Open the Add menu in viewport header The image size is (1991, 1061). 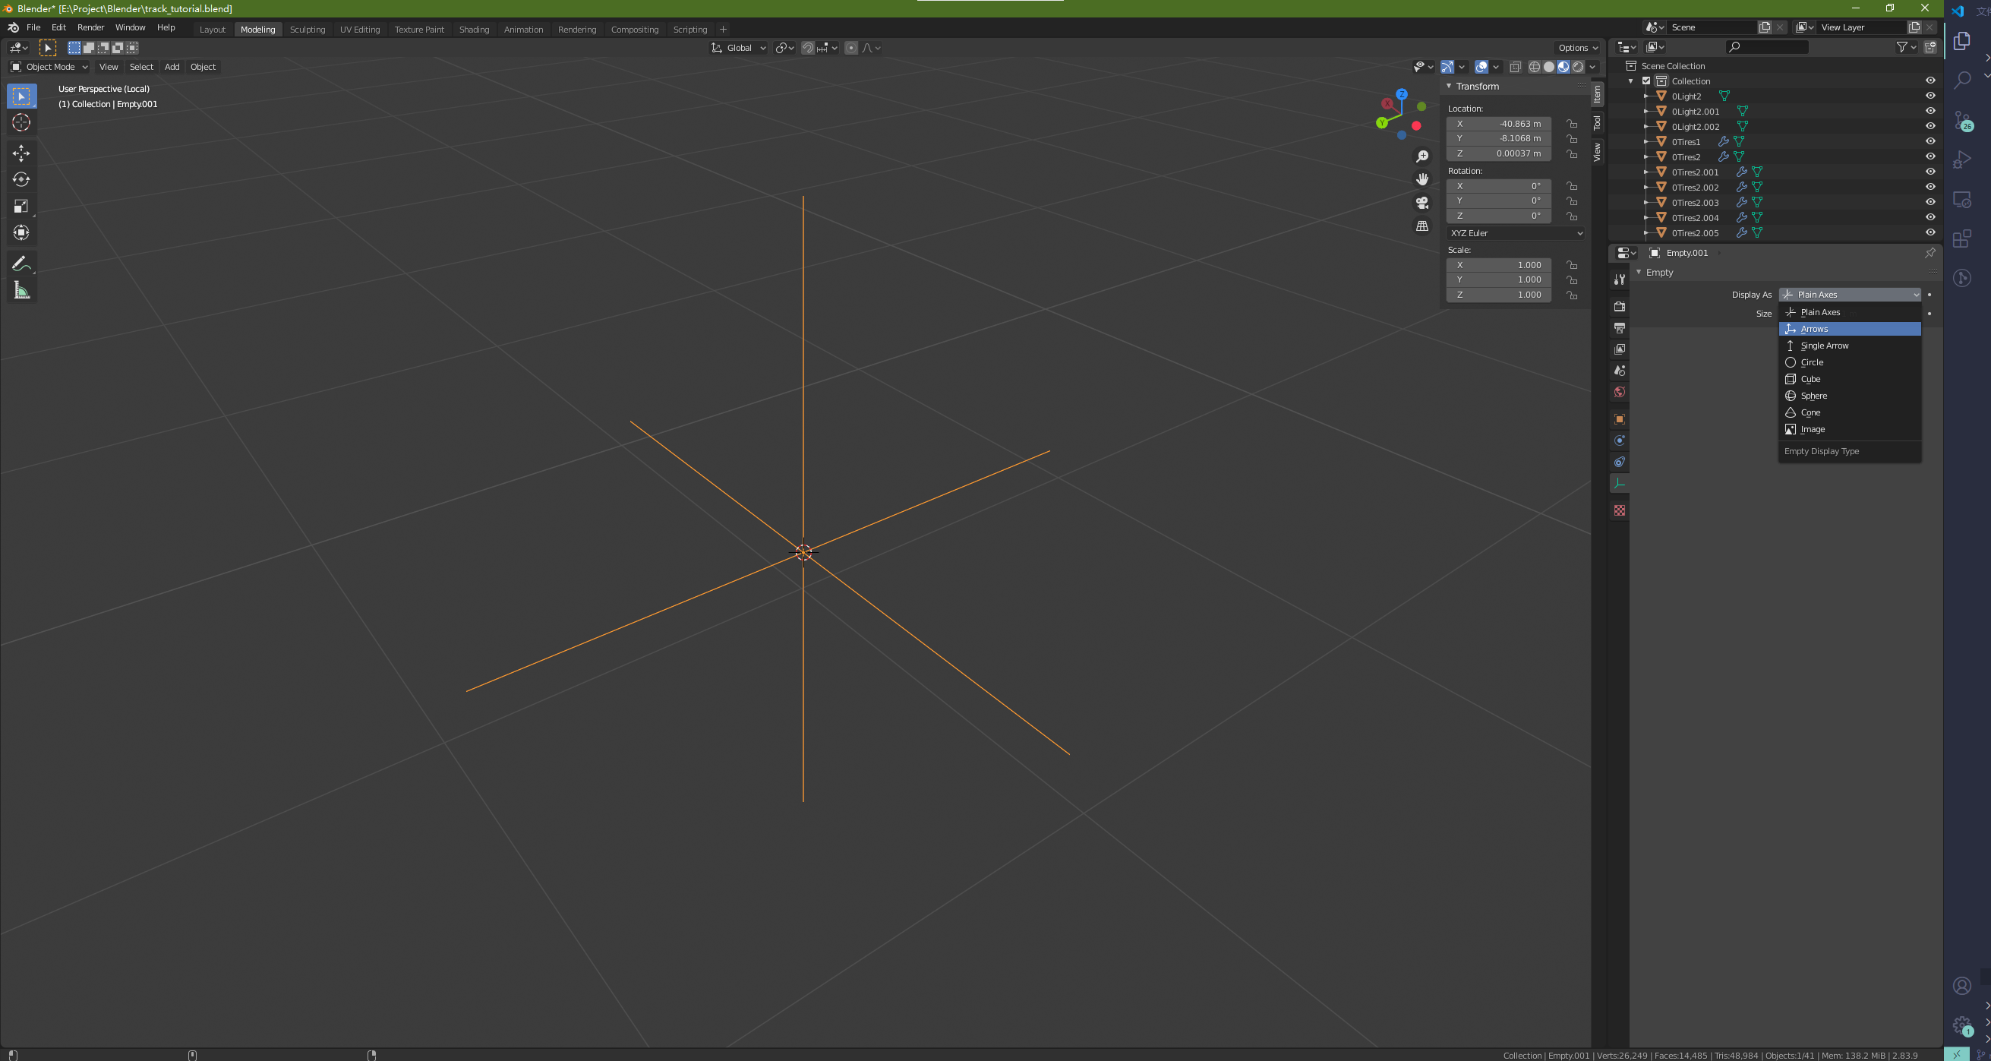coord(172,68)
